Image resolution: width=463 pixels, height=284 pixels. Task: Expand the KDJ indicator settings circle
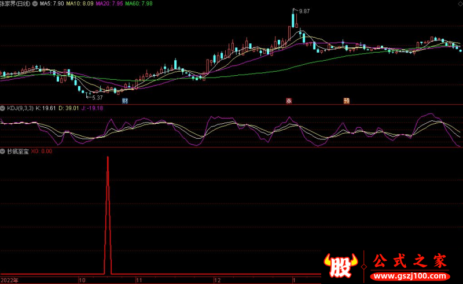[3, 108]
